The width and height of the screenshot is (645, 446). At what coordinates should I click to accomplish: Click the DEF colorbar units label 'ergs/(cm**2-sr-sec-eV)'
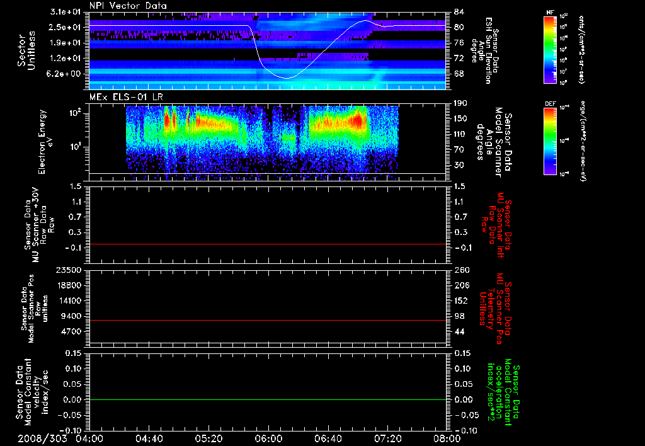point(583,141)
